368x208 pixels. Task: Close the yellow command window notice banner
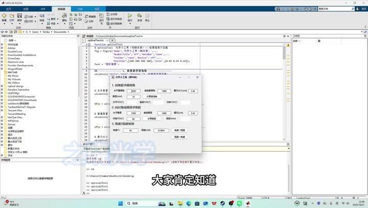[x=288, y=149]
